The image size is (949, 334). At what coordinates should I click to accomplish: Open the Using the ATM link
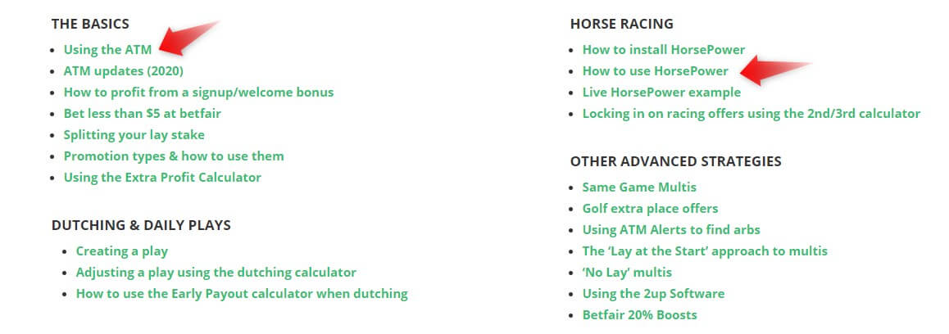[107, 50]
